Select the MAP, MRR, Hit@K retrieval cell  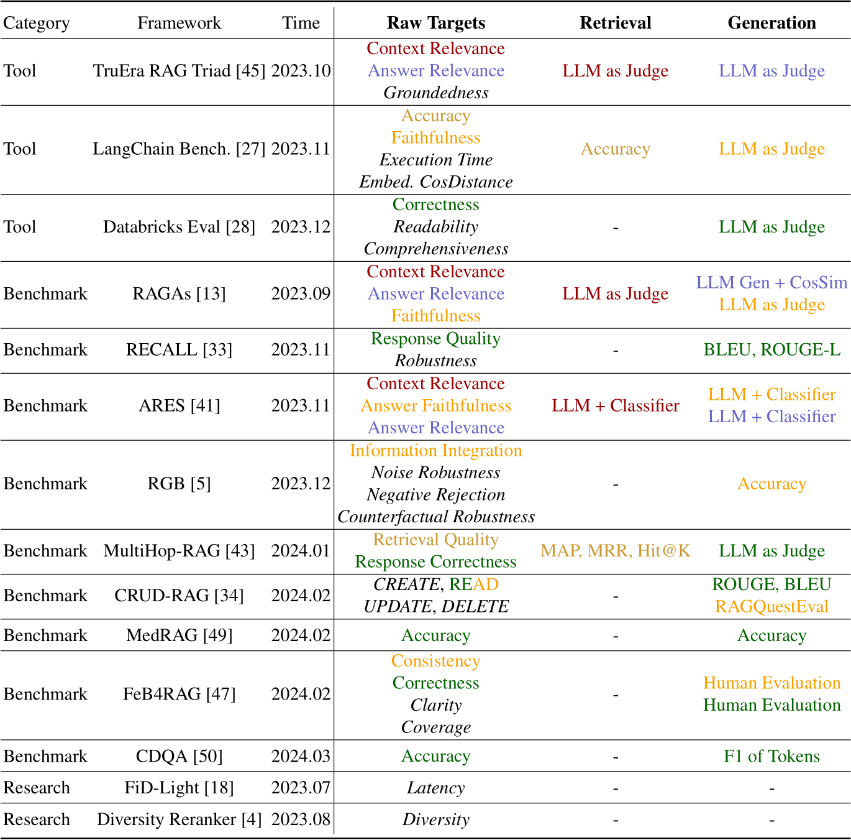click(615, 551)
